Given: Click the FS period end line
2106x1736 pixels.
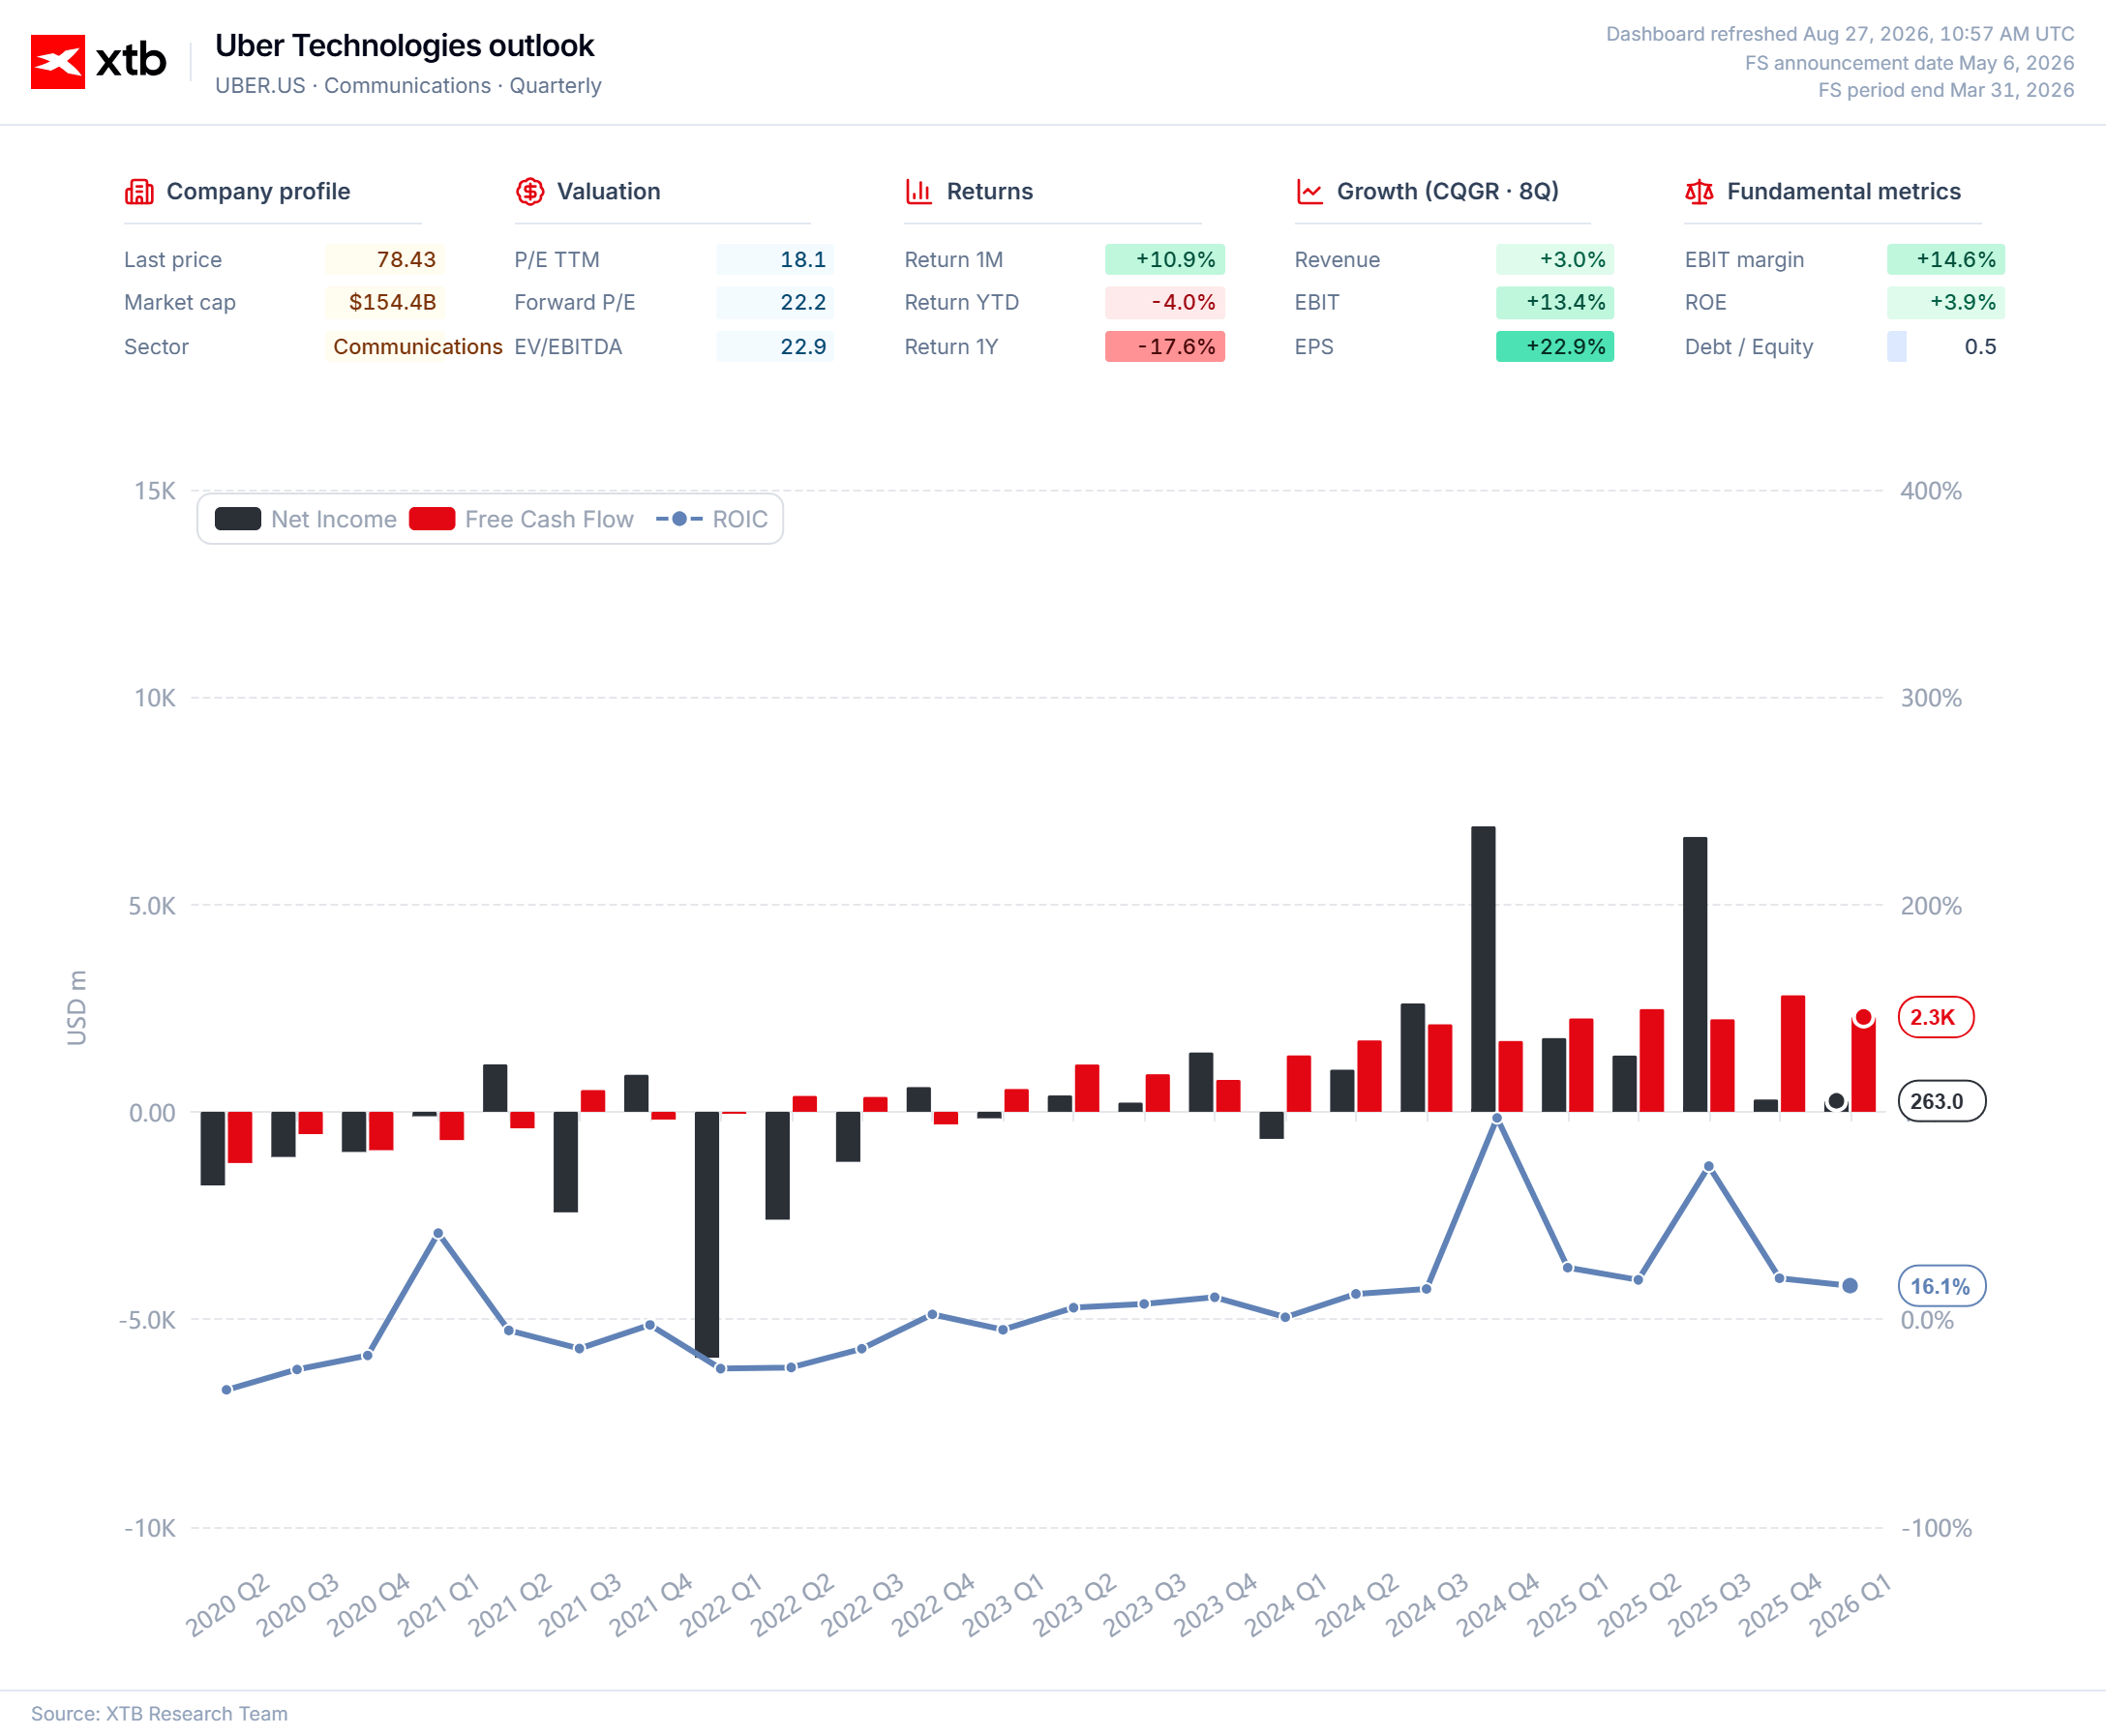Looking at the screenshot, I should (1946, 90).
